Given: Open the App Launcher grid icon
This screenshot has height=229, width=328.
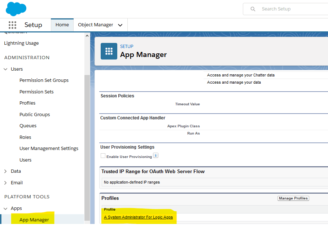Looking at the screenshot, I should pos(12,25).
